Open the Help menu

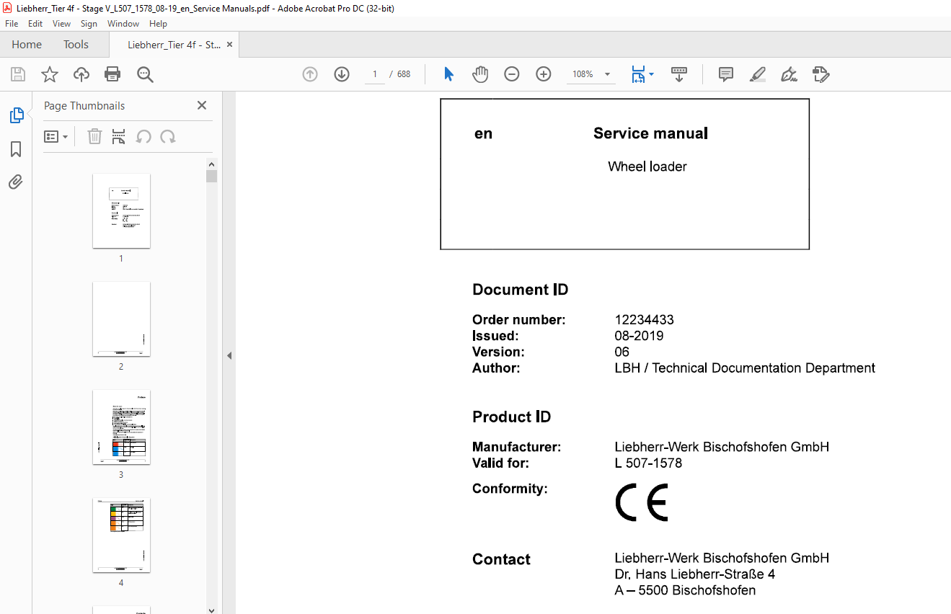158,24
